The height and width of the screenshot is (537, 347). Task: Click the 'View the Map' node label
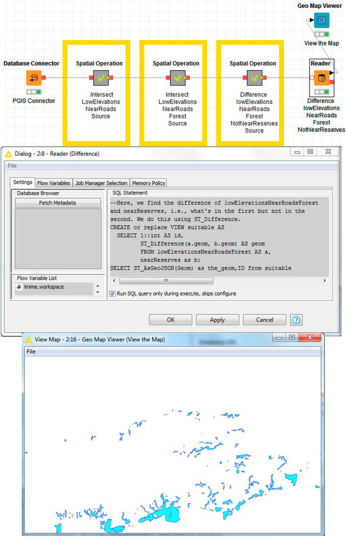322,43
